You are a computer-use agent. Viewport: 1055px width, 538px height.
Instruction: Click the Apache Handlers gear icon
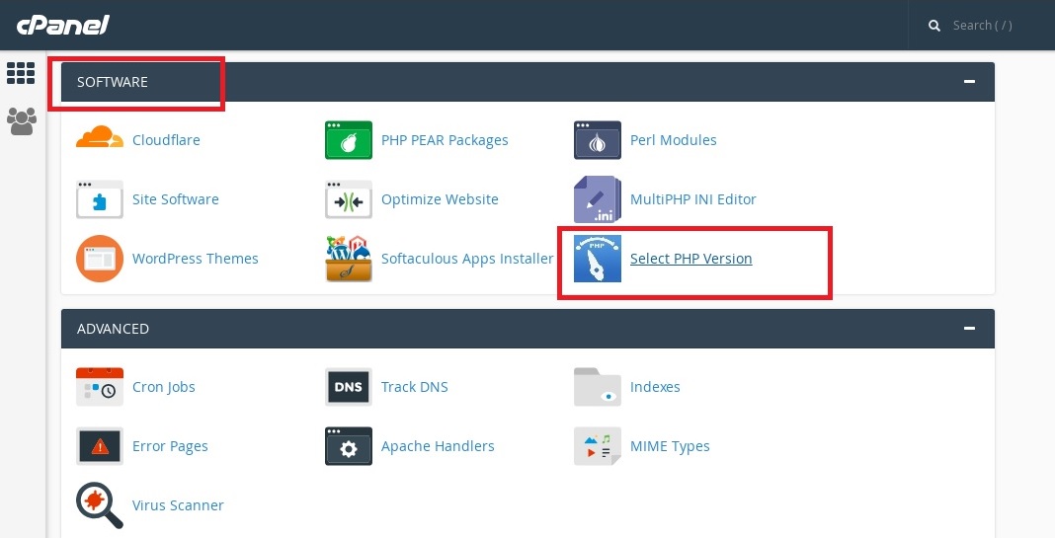[349, 446]
